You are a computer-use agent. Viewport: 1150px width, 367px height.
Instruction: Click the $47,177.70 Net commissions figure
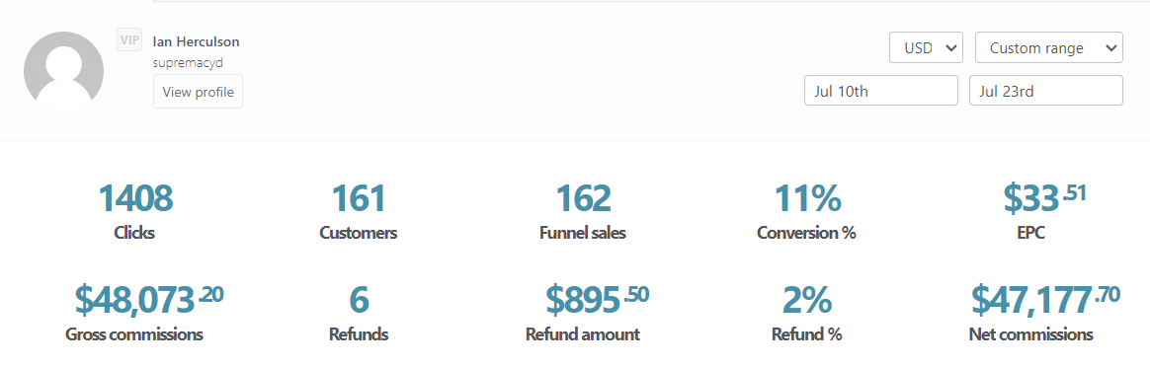(1046, 298)
